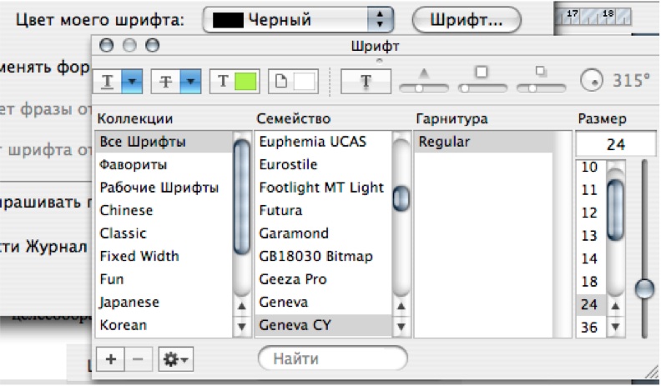Click the shadow opacity slider

tap(424, 82)
